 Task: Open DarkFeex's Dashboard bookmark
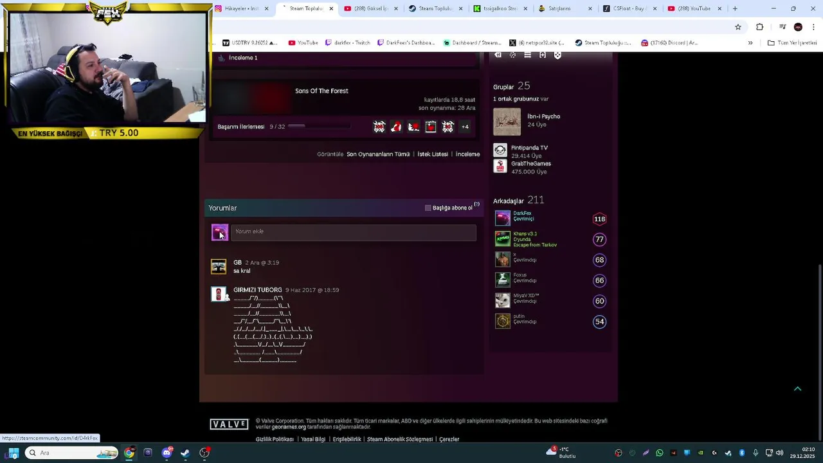point(406,43)
